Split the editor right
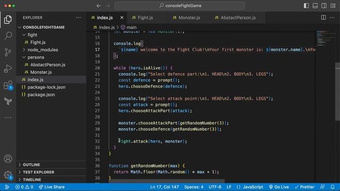Screen dimensions: 340x191 point(324,18)
